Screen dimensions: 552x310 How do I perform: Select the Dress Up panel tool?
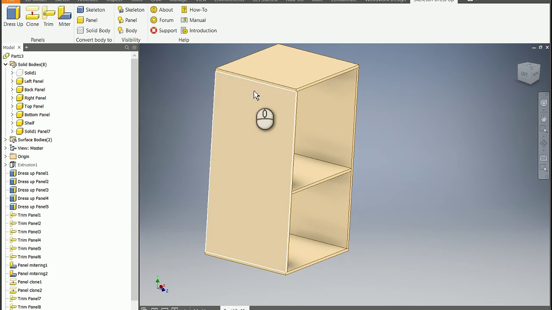point(13,16)
